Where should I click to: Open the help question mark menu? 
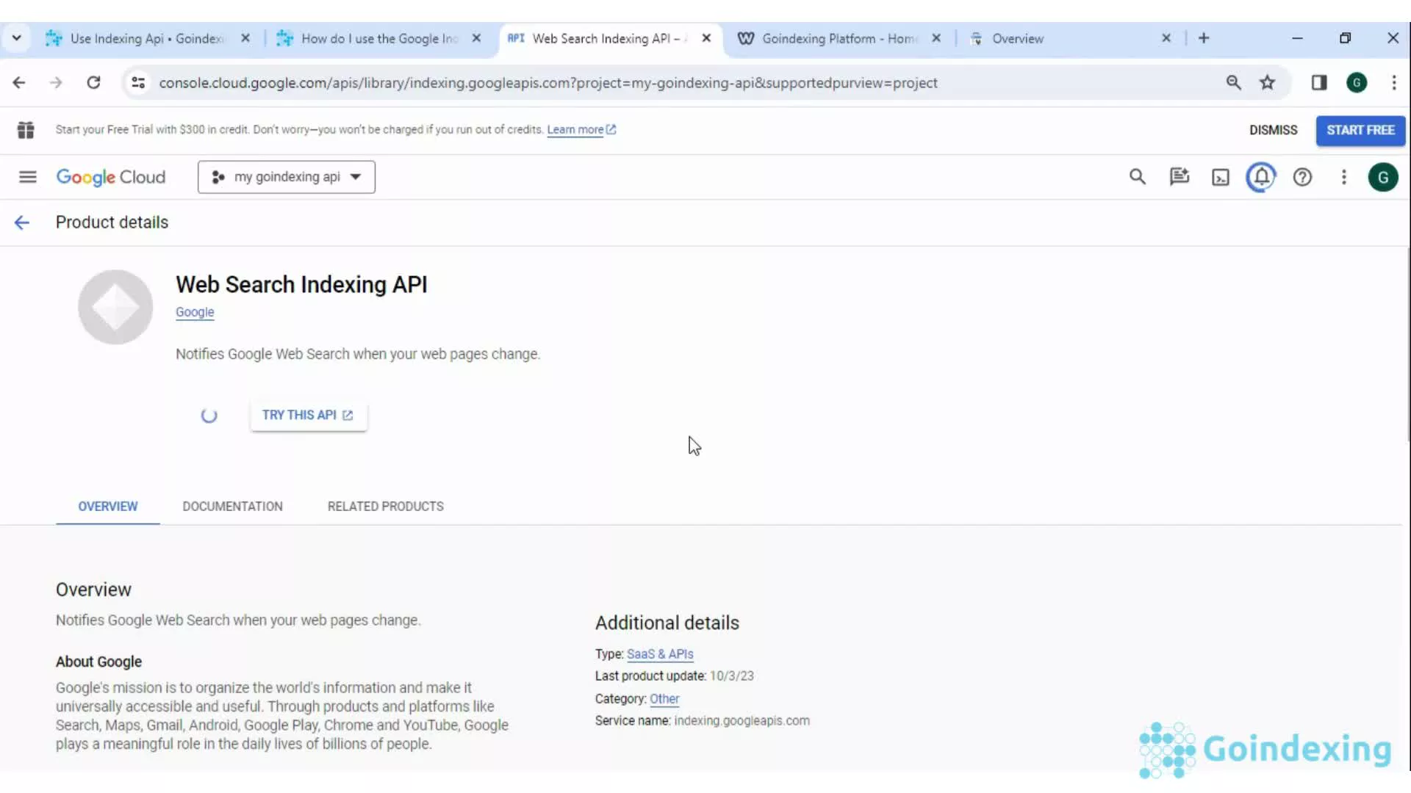pos(1302,177)
